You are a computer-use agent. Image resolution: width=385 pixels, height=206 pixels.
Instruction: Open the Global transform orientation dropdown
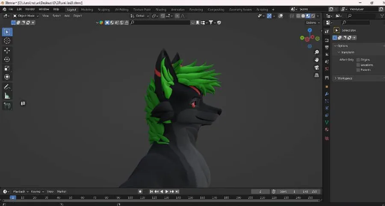pos(140,16)
